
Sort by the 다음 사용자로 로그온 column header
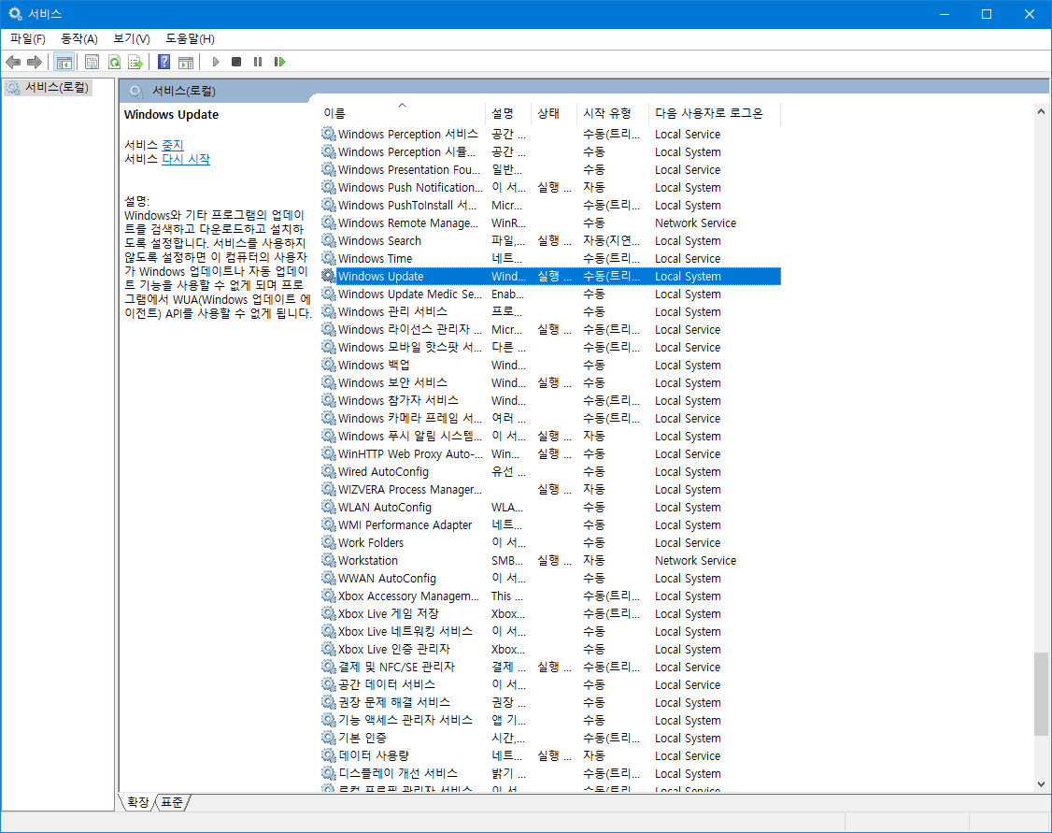click(x=715, y=113)
